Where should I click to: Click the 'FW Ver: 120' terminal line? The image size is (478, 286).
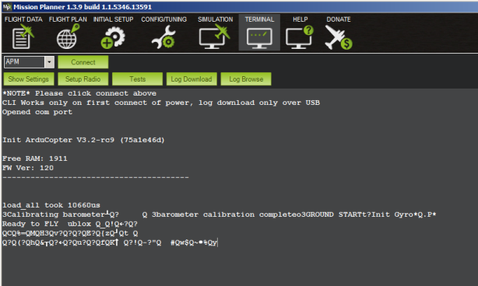coord(28,168)
